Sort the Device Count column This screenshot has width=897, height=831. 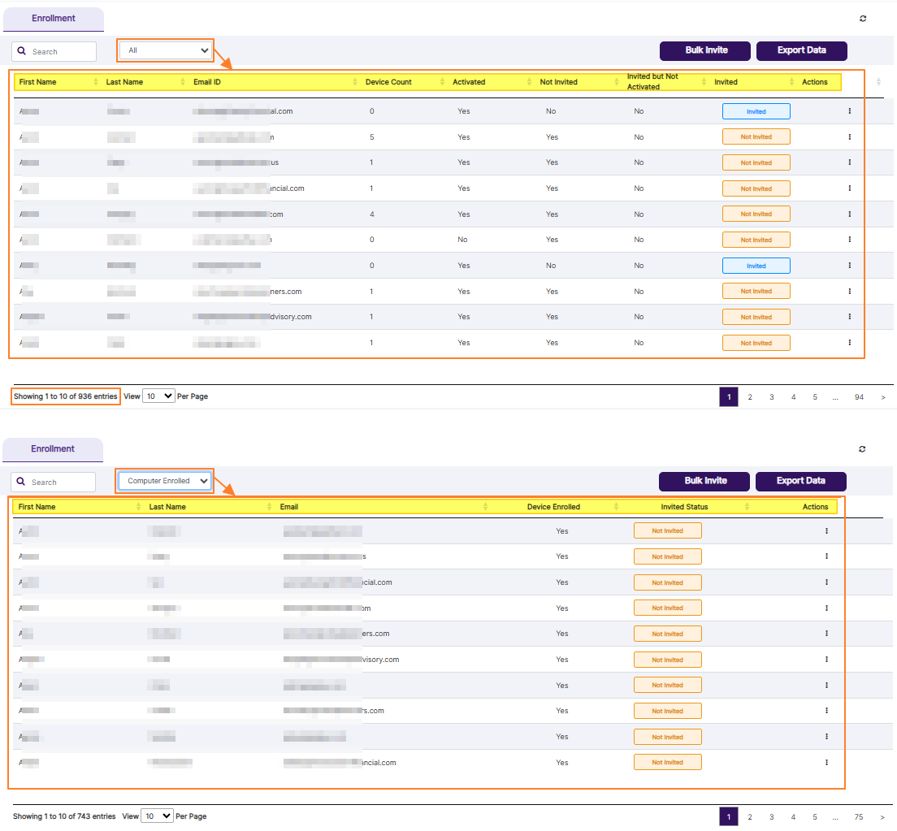pos(444,81)
